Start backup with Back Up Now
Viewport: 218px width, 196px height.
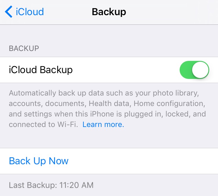39,161
